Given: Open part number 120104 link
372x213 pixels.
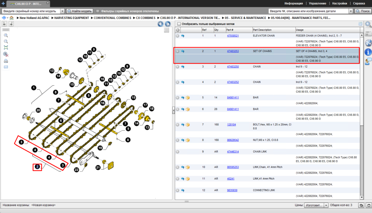Looking at the screenshot, I should point(231,124).
